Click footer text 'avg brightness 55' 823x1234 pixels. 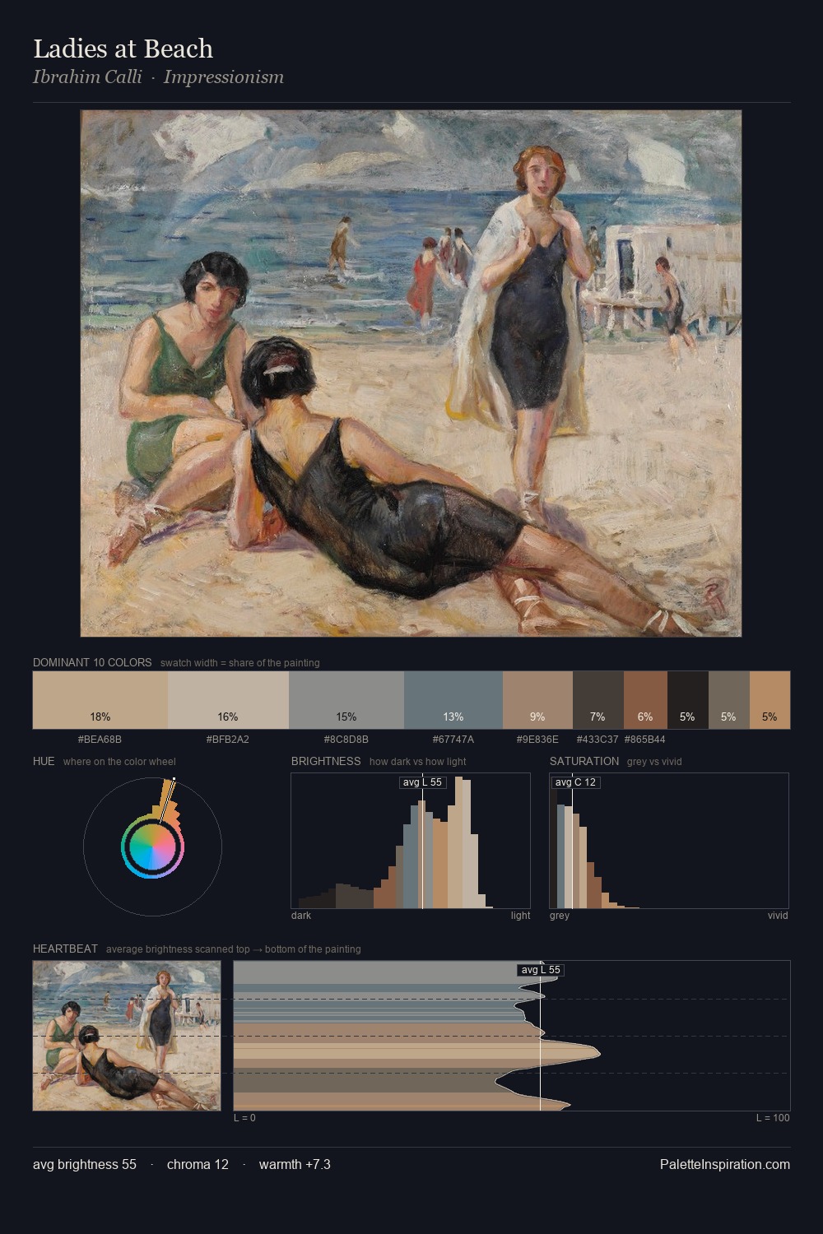[85, 1164]
